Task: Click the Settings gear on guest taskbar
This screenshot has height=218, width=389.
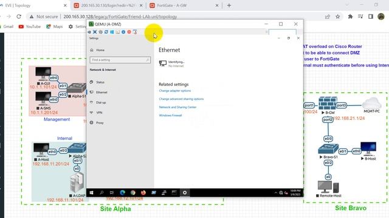Action: pyautogui.click(x=185, y=193)
